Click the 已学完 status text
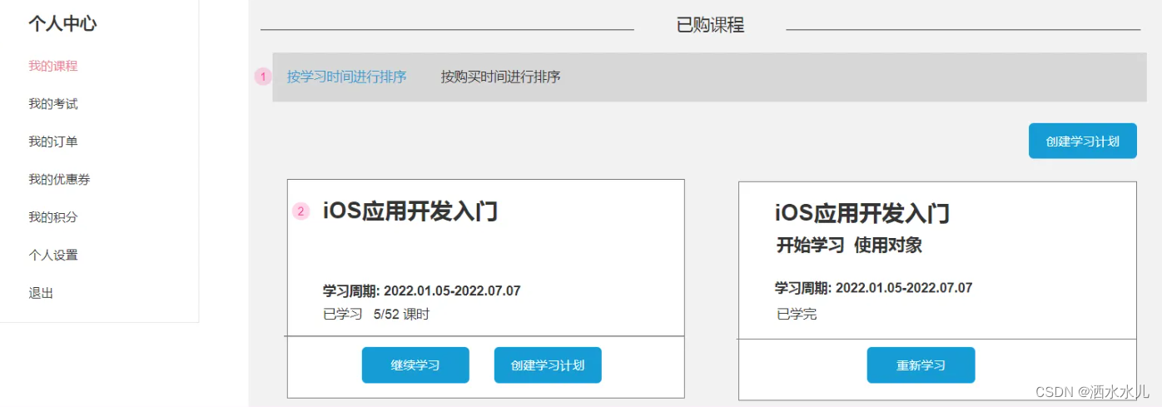 pos(797,314)
